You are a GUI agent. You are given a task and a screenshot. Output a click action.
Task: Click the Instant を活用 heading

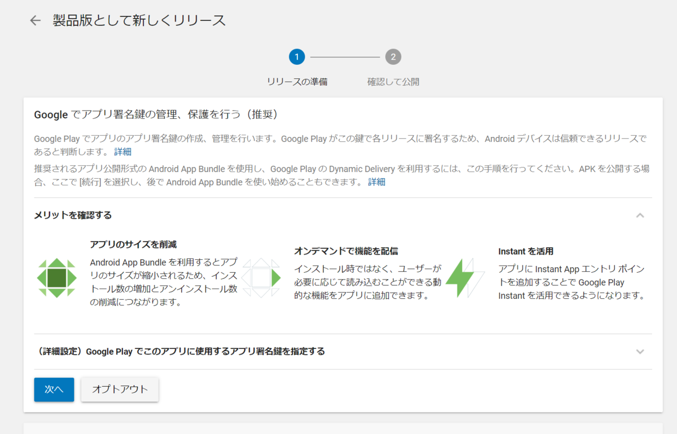click(x=526, y=251)
